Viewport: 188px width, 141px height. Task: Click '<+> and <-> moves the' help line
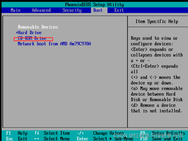(155, 77)
